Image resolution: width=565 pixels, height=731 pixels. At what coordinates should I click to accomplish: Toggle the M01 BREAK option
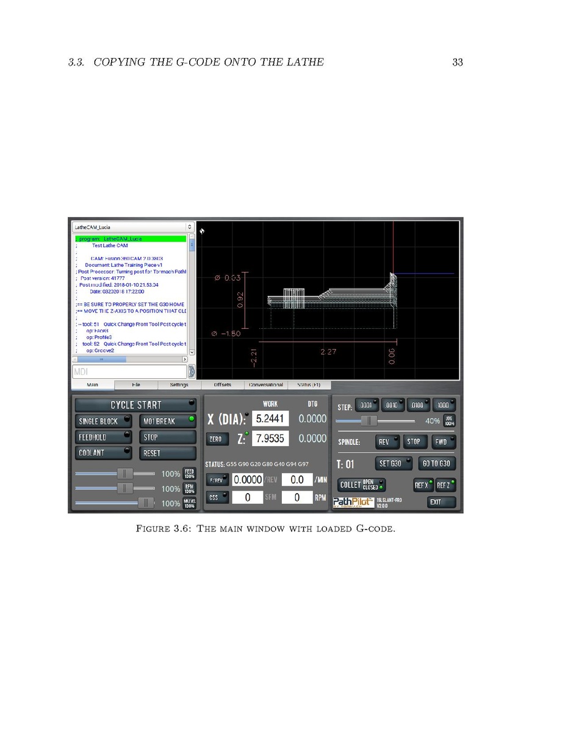(x=168, y=421)
